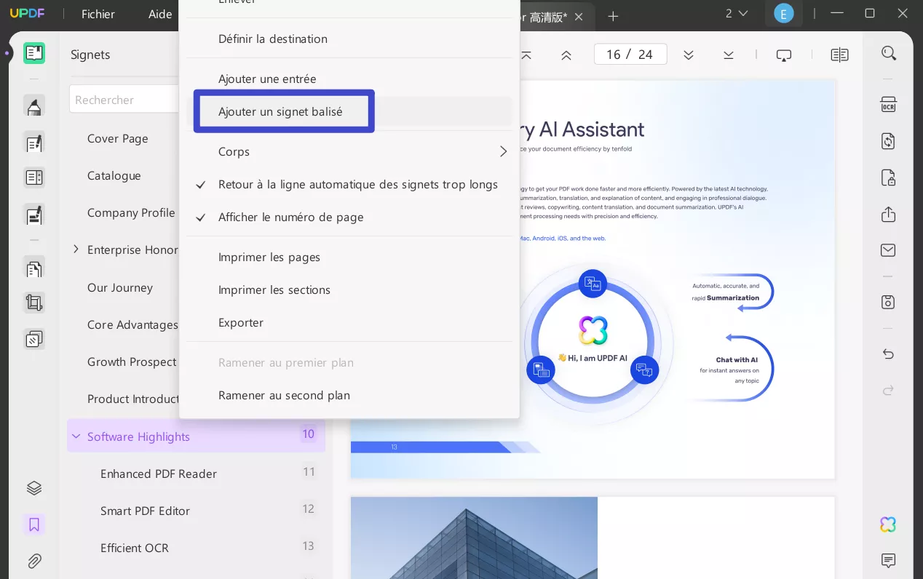
Task: Open the search magnifier icon
Action: pyautogui.click(x=888, y=53)
